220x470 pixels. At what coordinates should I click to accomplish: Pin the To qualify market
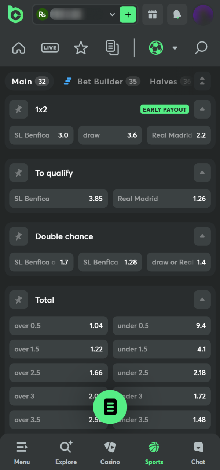coord(19,173)
